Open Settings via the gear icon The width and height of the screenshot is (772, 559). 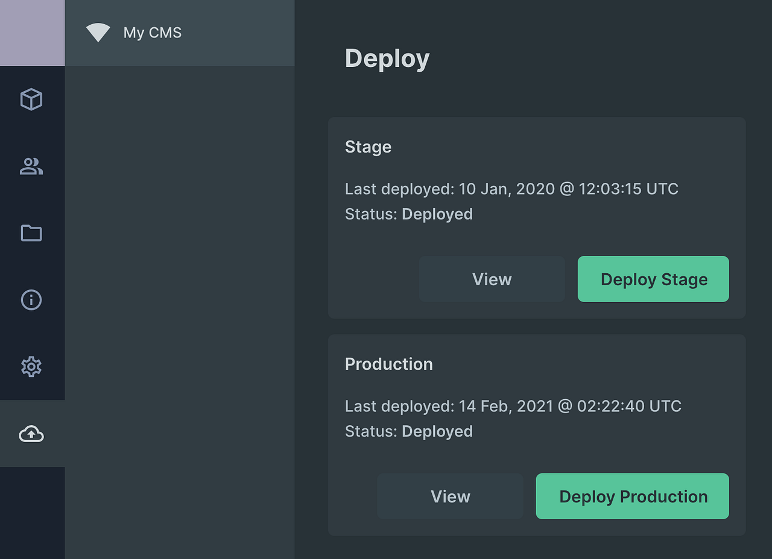[x=31, y=367]
